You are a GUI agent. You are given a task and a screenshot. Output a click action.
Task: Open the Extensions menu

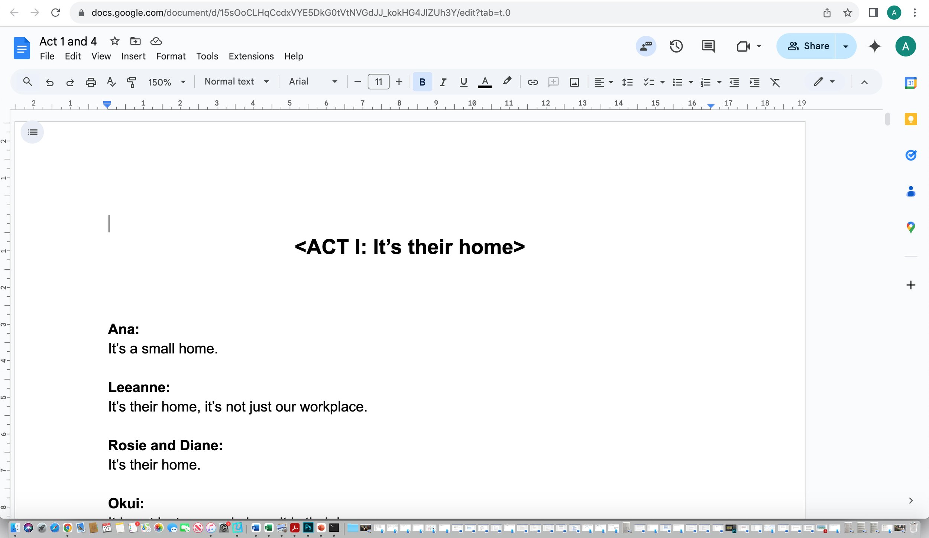[x=251, y=56]
